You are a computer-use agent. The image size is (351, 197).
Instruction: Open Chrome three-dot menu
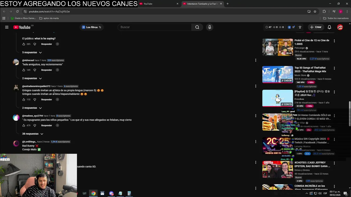[x=347, y=11]
